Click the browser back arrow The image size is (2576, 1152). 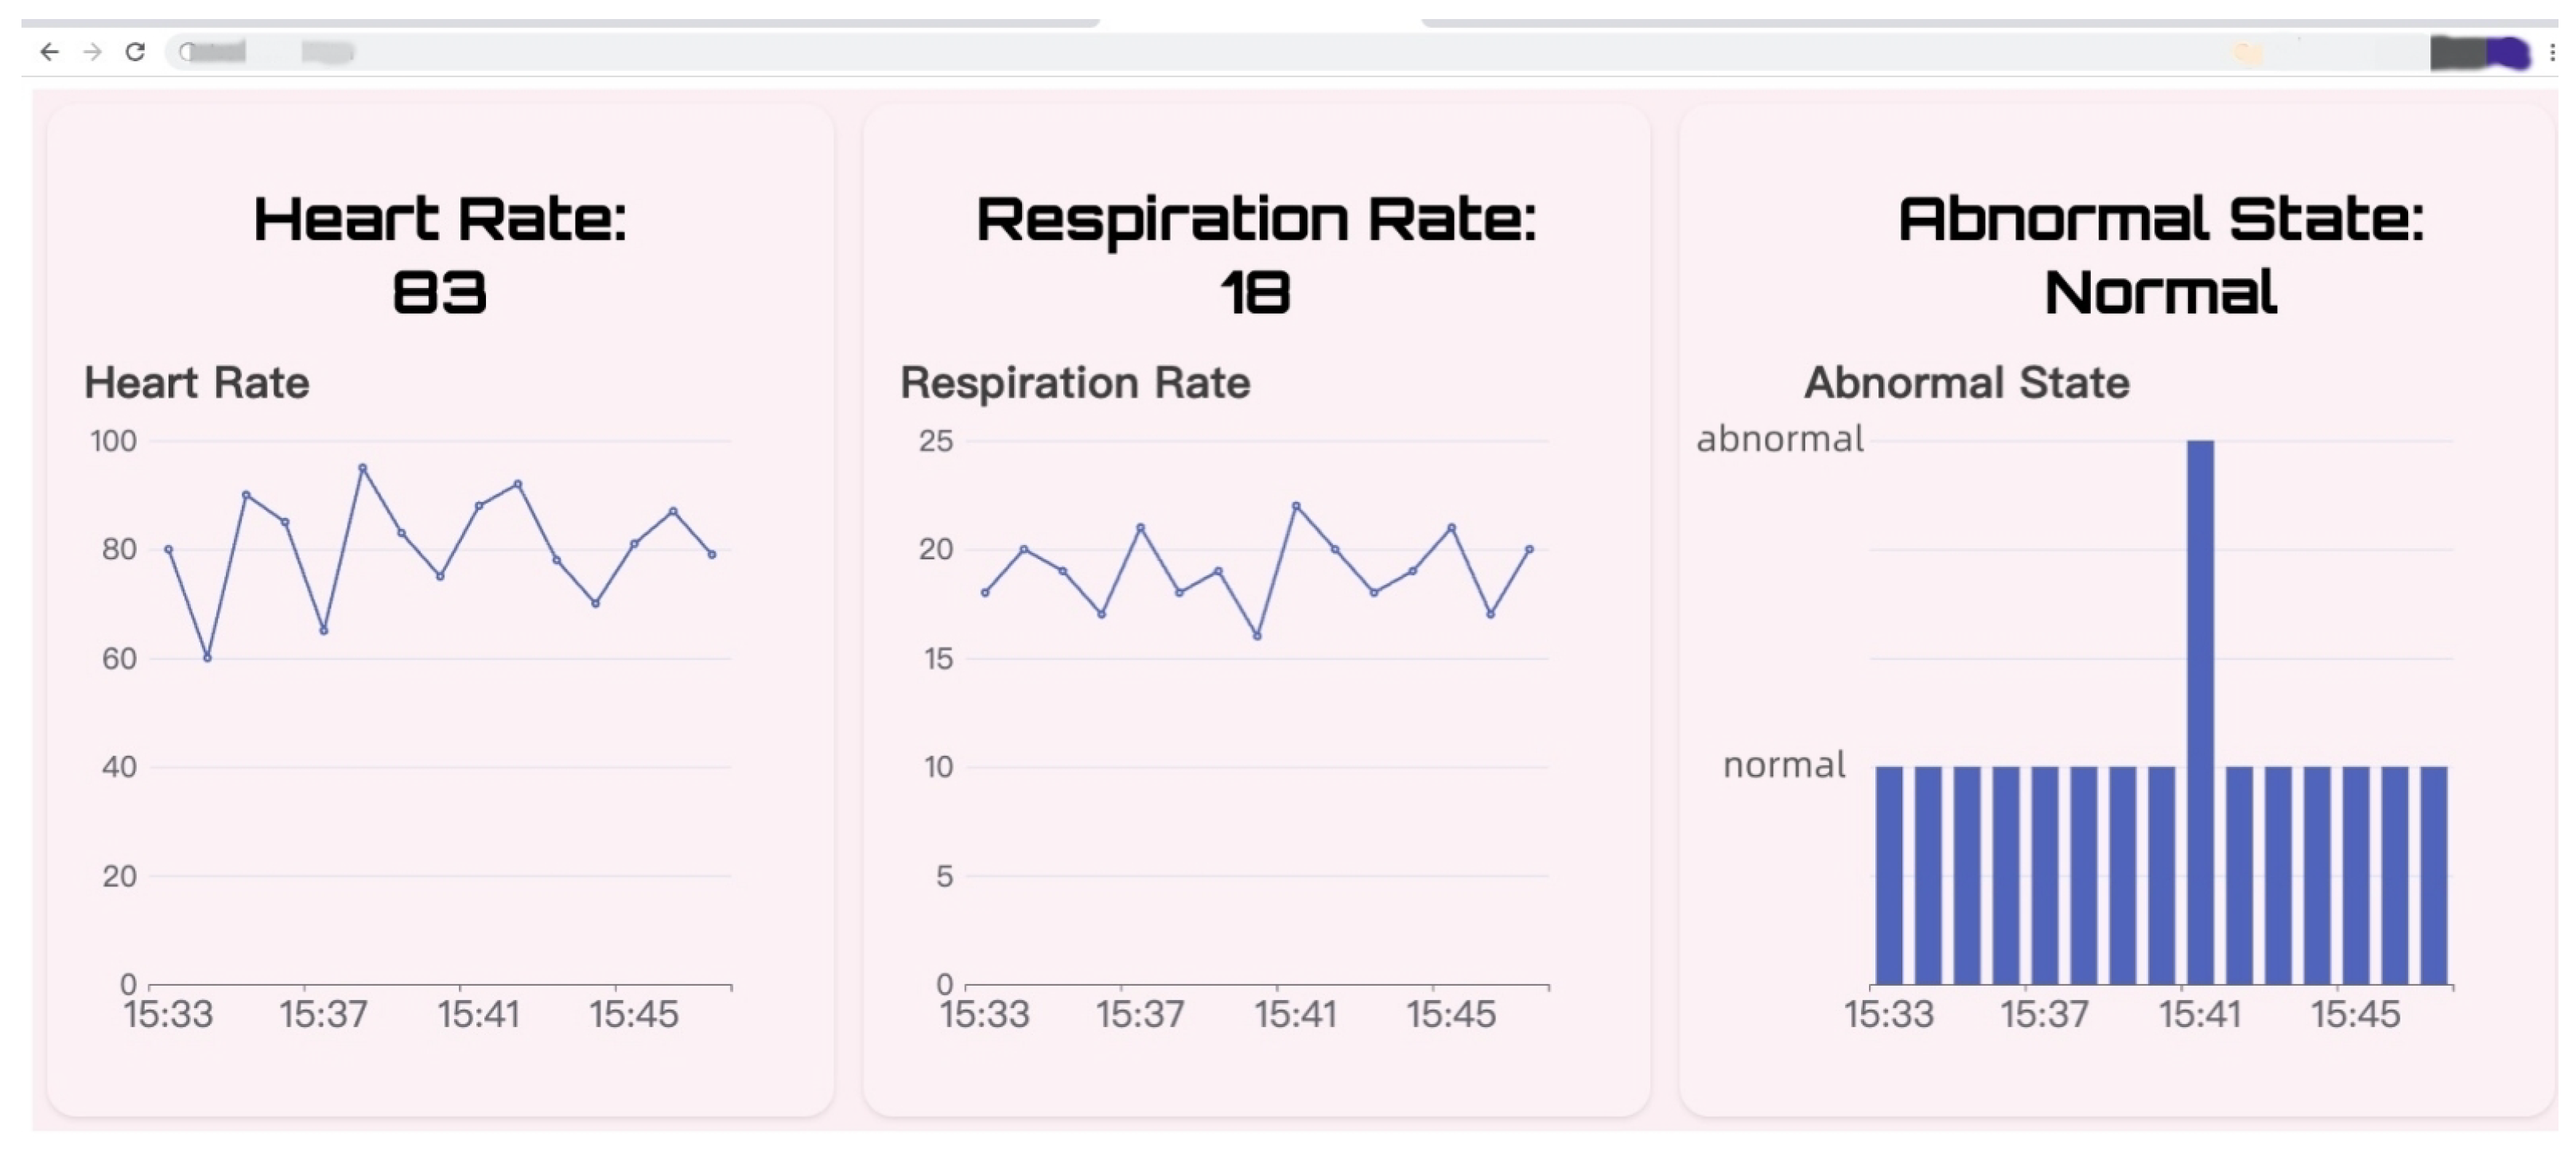point(49,52)
